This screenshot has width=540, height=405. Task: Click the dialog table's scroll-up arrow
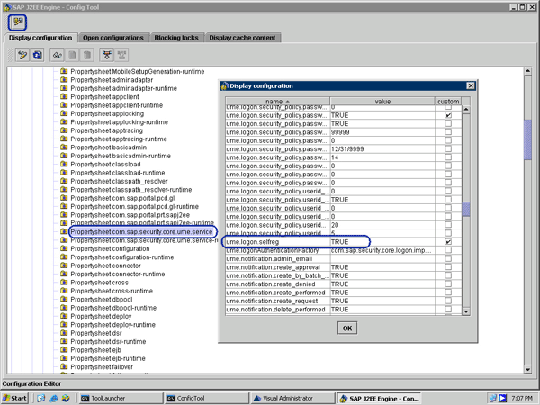[x=466, y=110]
